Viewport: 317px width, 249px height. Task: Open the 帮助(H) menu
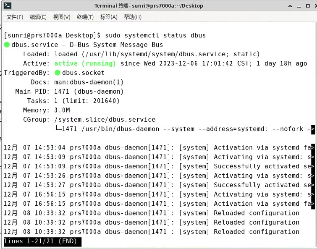[133, 17]
